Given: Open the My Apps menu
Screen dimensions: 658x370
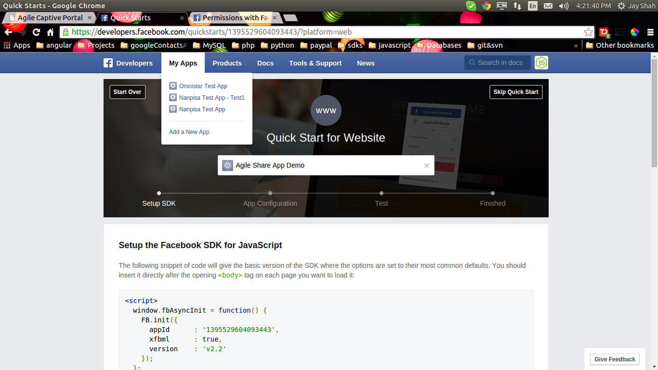Looking at the screenshot, I should click(183, 63).
